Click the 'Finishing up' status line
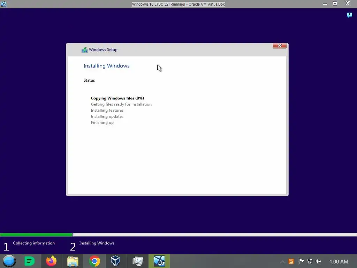This screenshot has height=268, width=357. (102, 122)
